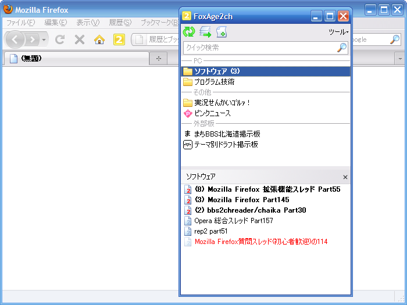The height and width of the screenshot is (305, 407).
Task: Click the folder icon of 実況せんかいゴルァ！
Action: pyautogui.click(x=188, y=103)
